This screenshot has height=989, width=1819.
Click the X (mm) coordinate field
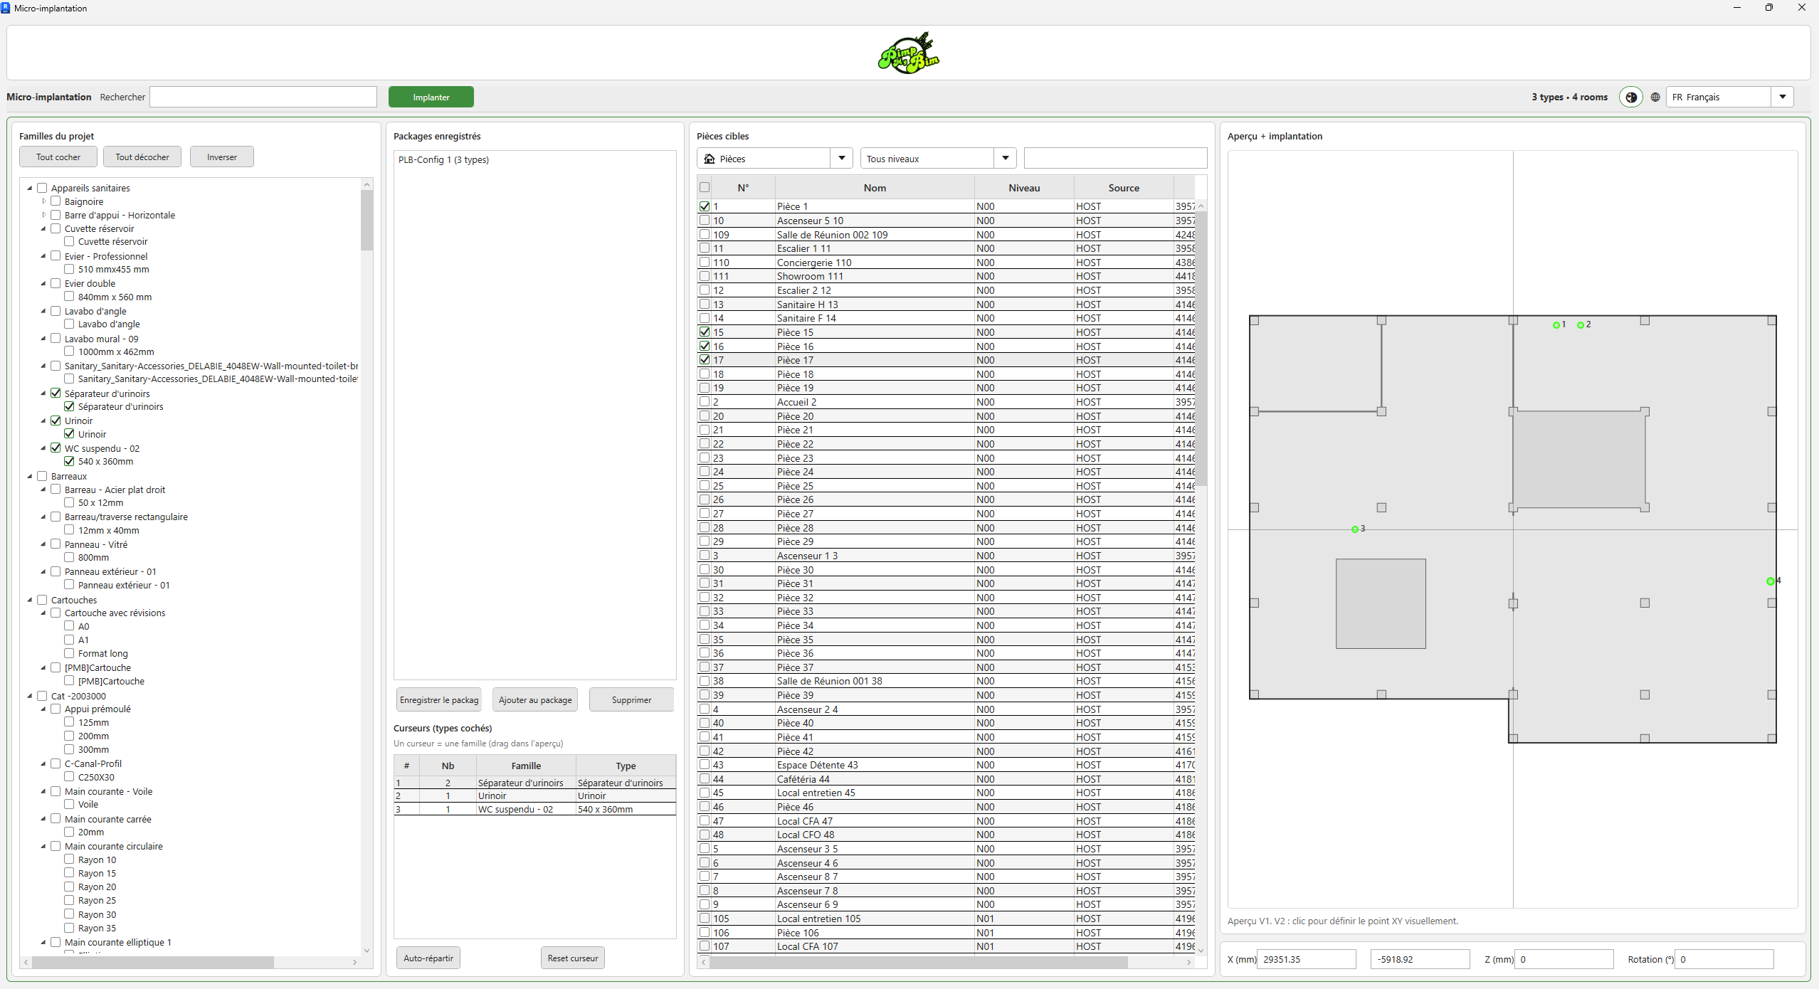[x=1307, y=959]
